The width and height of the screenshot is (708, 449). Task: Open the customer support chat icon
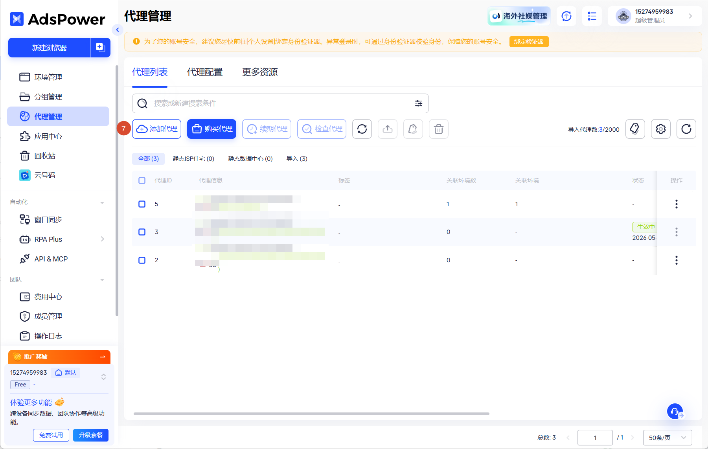675,412
